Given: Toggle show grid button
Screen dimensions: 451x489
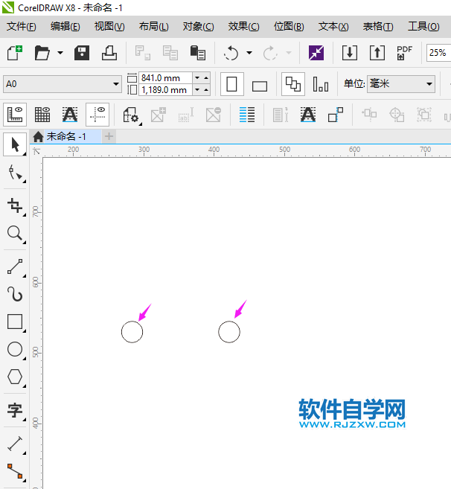Looking at the screenshot, I should tap(42, 115).
